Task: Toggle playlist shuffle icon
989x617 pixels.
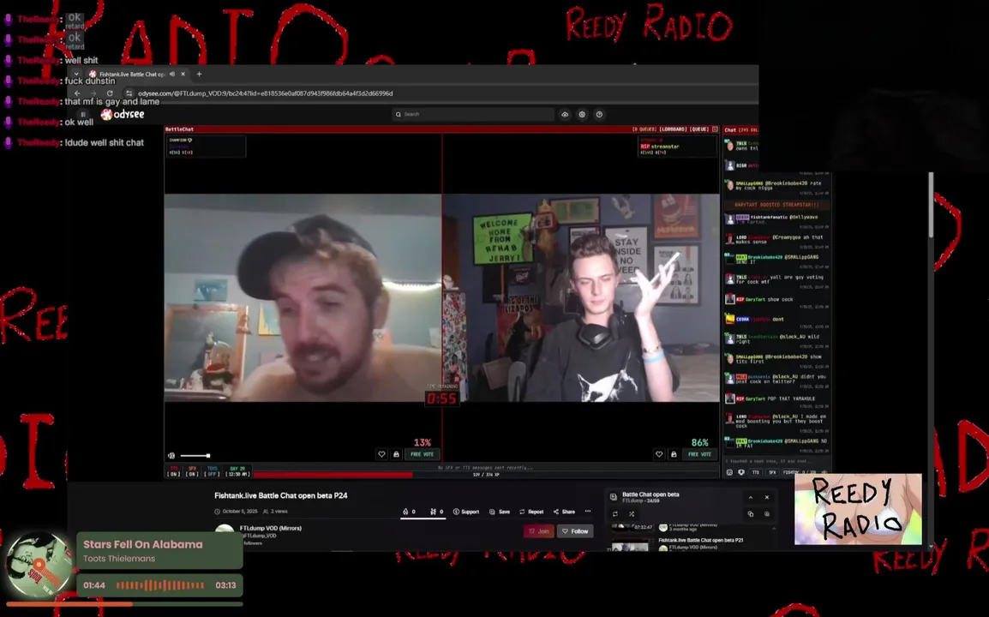Action: 632,514
